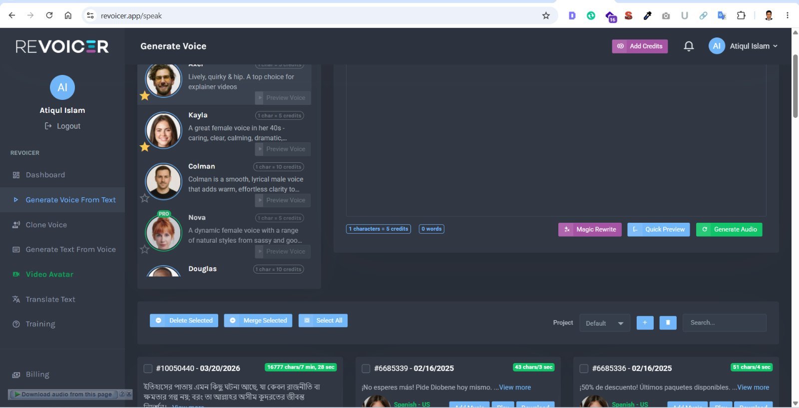Image resolution: width=799 pixels, height=408 pixels.
Task: Click the Google Translate extension icon
Action: click(x=722, y=15)
